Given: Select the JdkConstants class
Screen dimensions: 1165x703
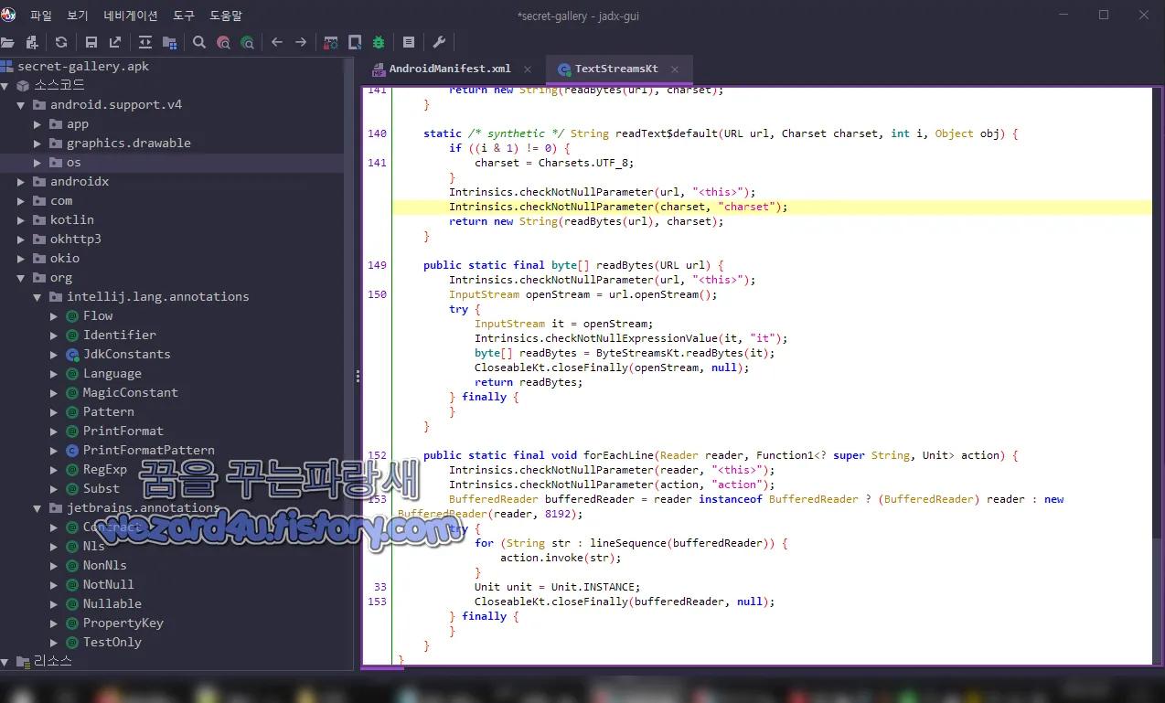Looking at the screenshot, I should (126, 355).
